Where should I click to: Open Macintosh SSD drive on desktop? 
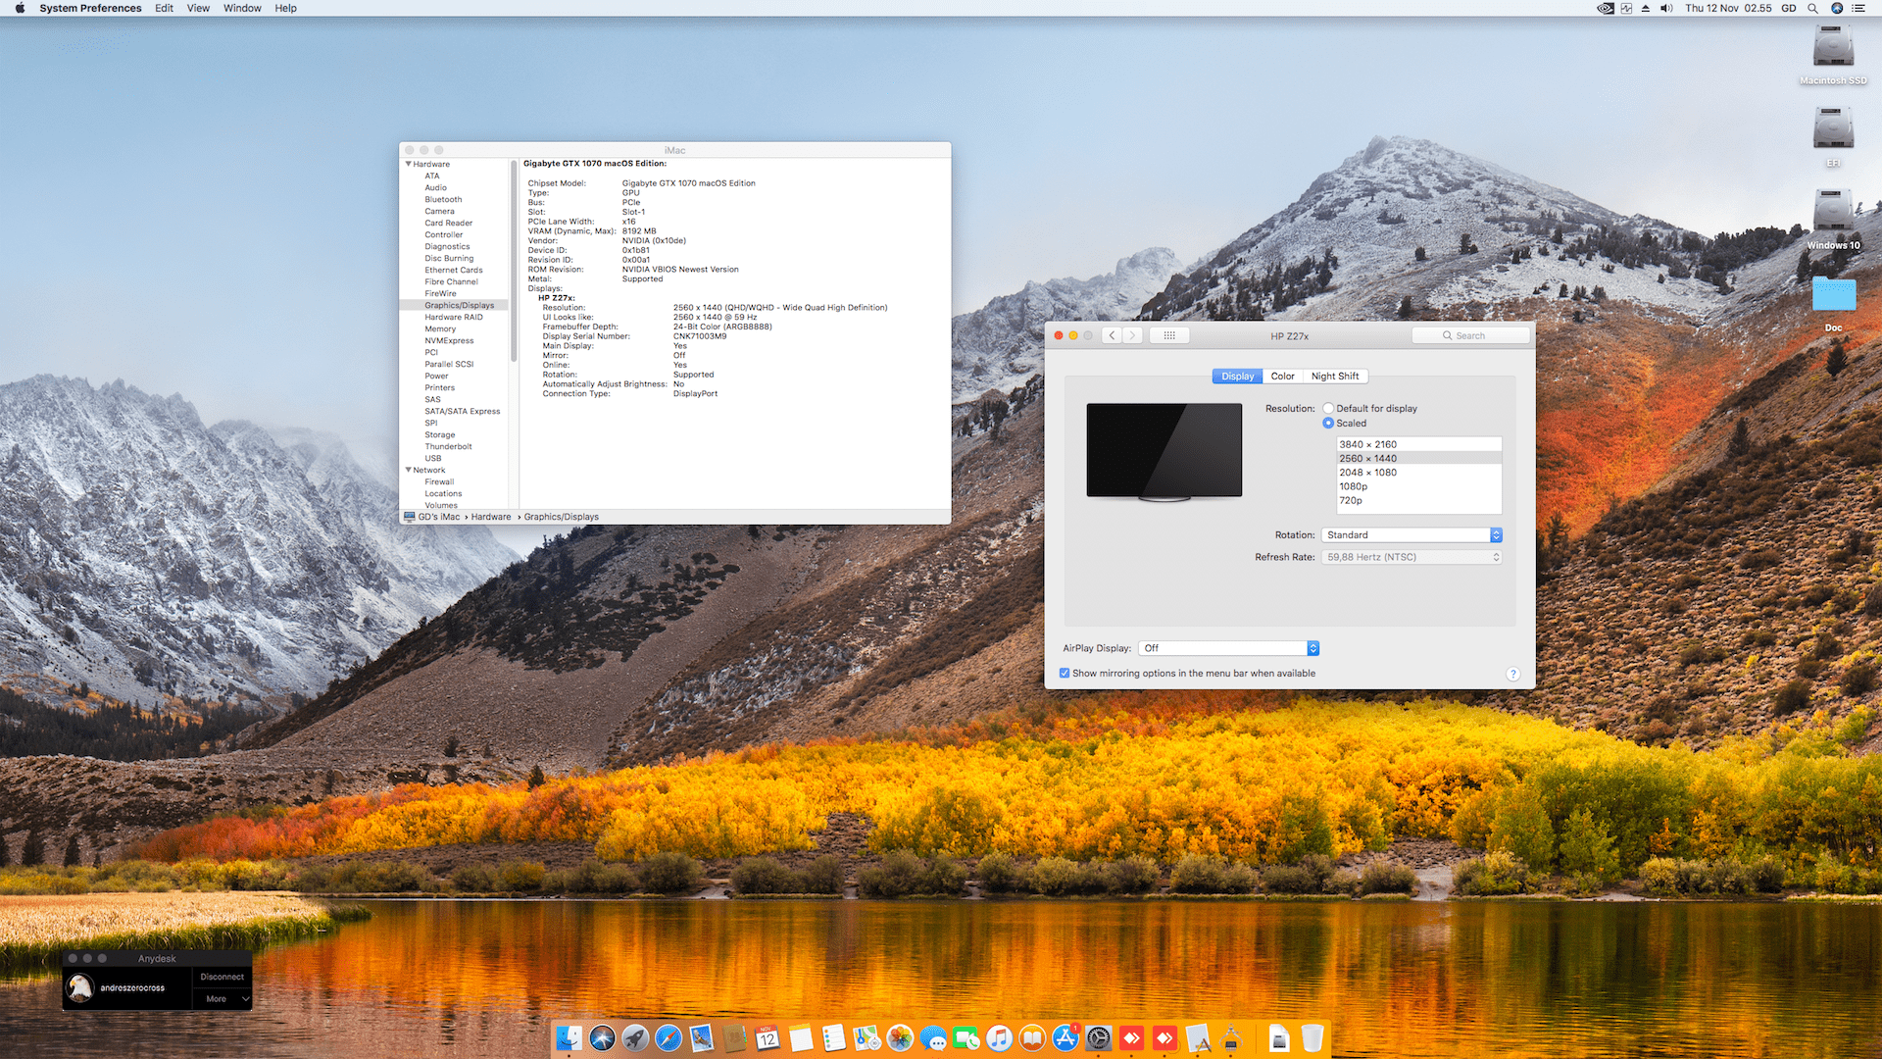coord(1832,49)
